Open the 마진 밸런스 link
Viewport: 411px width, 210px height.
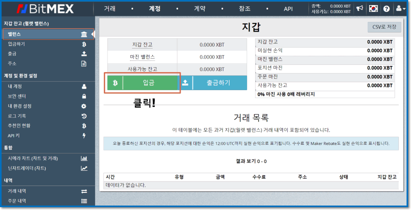coord(142,57)
